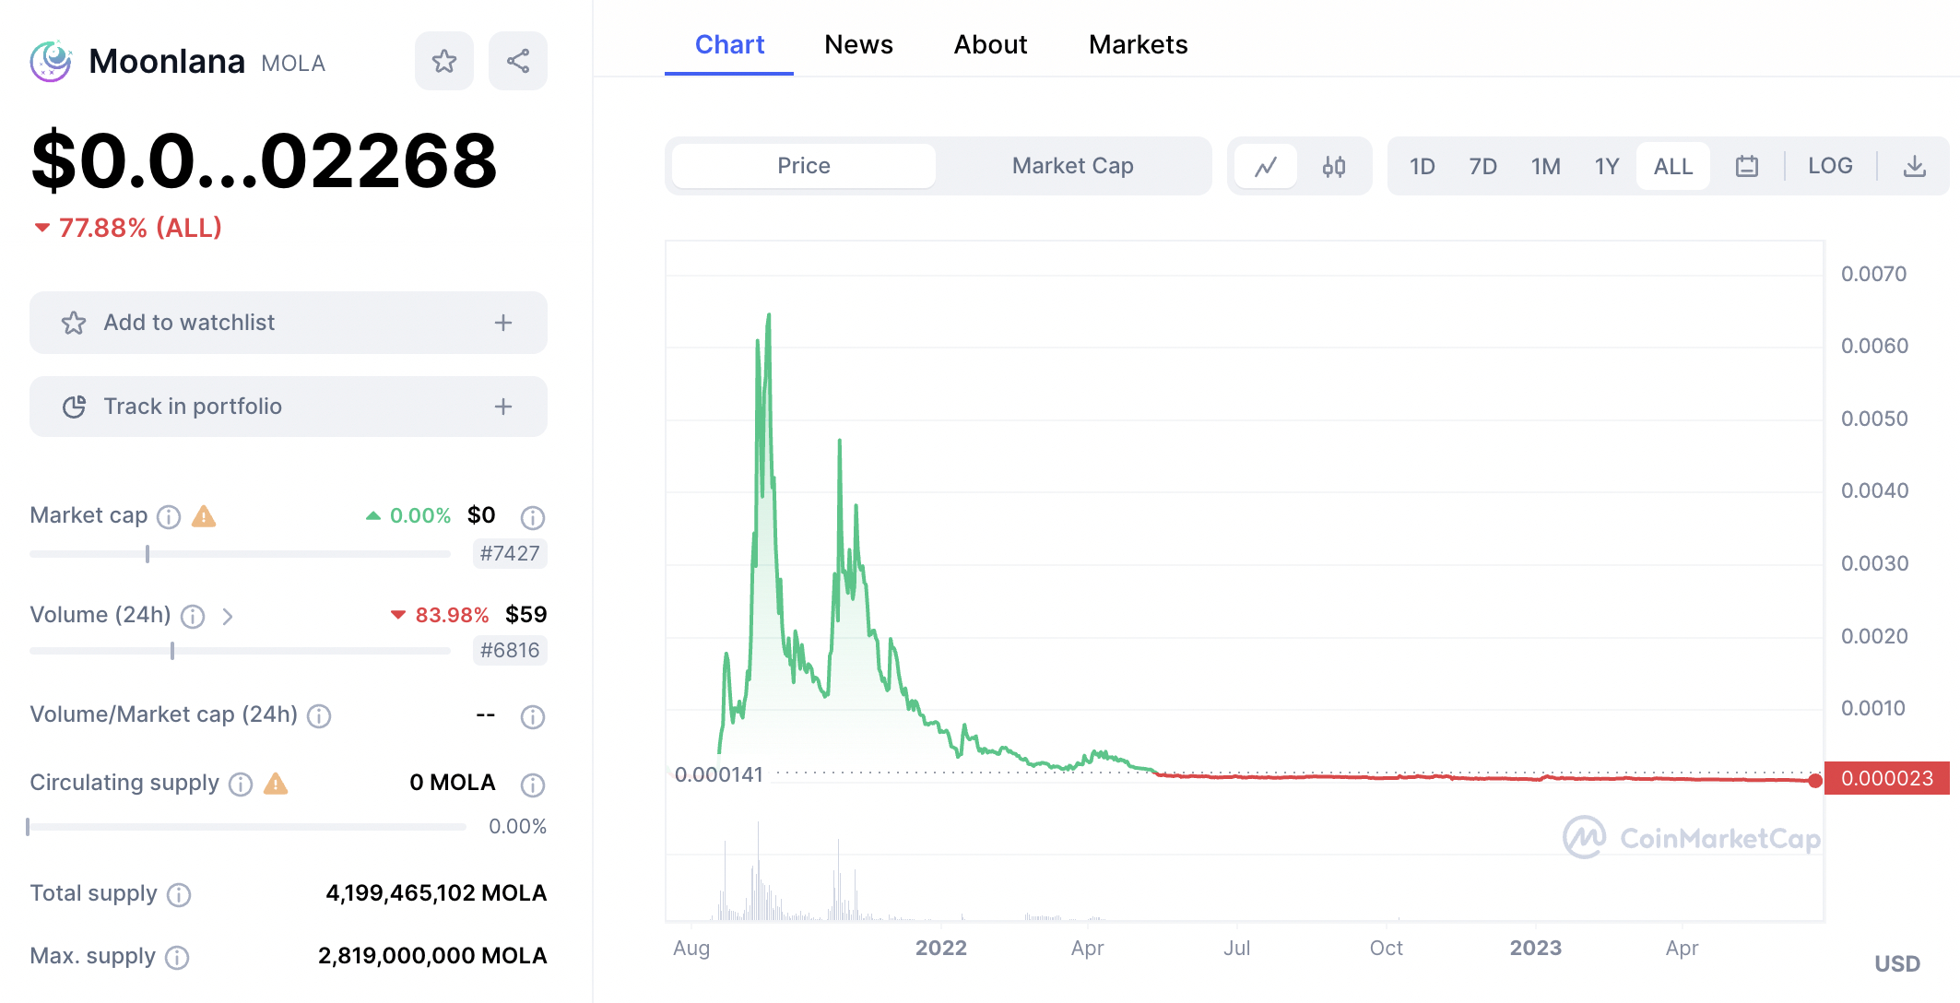The image size is (1960, 1003).
Task: Click the $0.0...02268 price display
Action: click(x=265, y=161)
